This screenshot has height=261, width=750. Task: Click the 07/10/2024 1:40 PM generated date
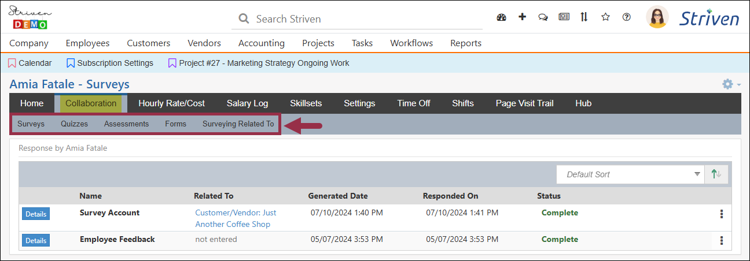[347, 212]
